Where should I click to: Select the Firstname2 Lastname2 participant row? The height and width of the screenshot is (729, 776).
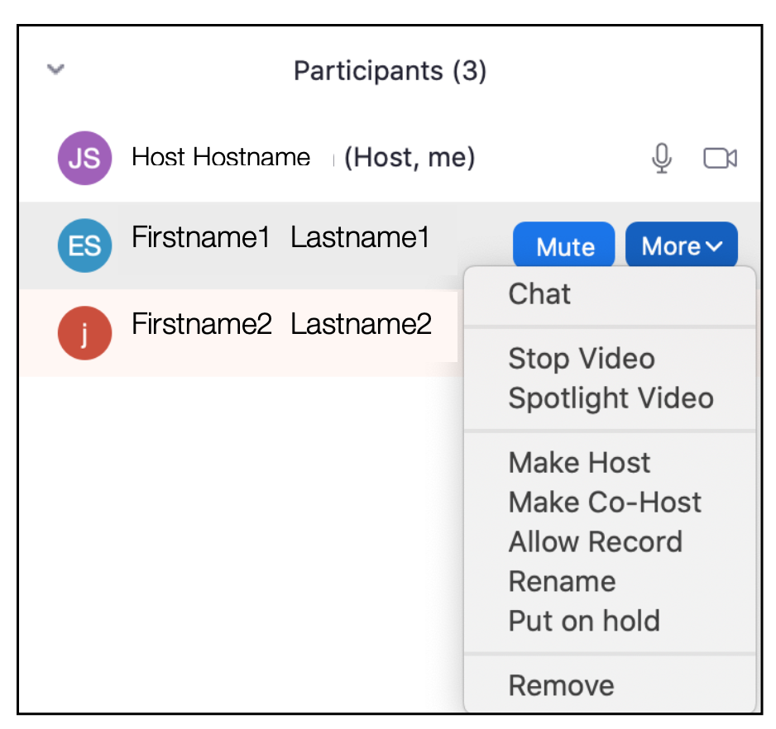point(238,333)
